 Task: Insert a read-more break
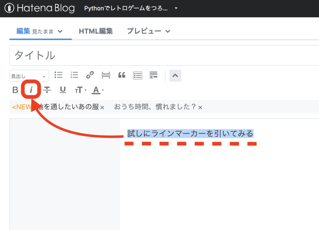[x=153, y=75]
